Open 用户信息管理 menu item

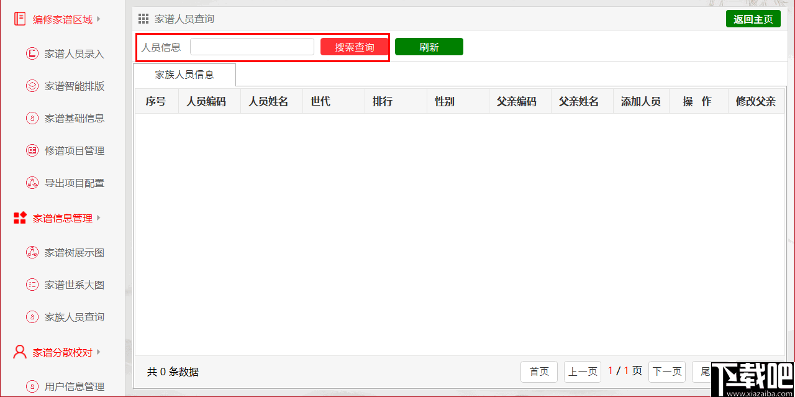(75, 386)
